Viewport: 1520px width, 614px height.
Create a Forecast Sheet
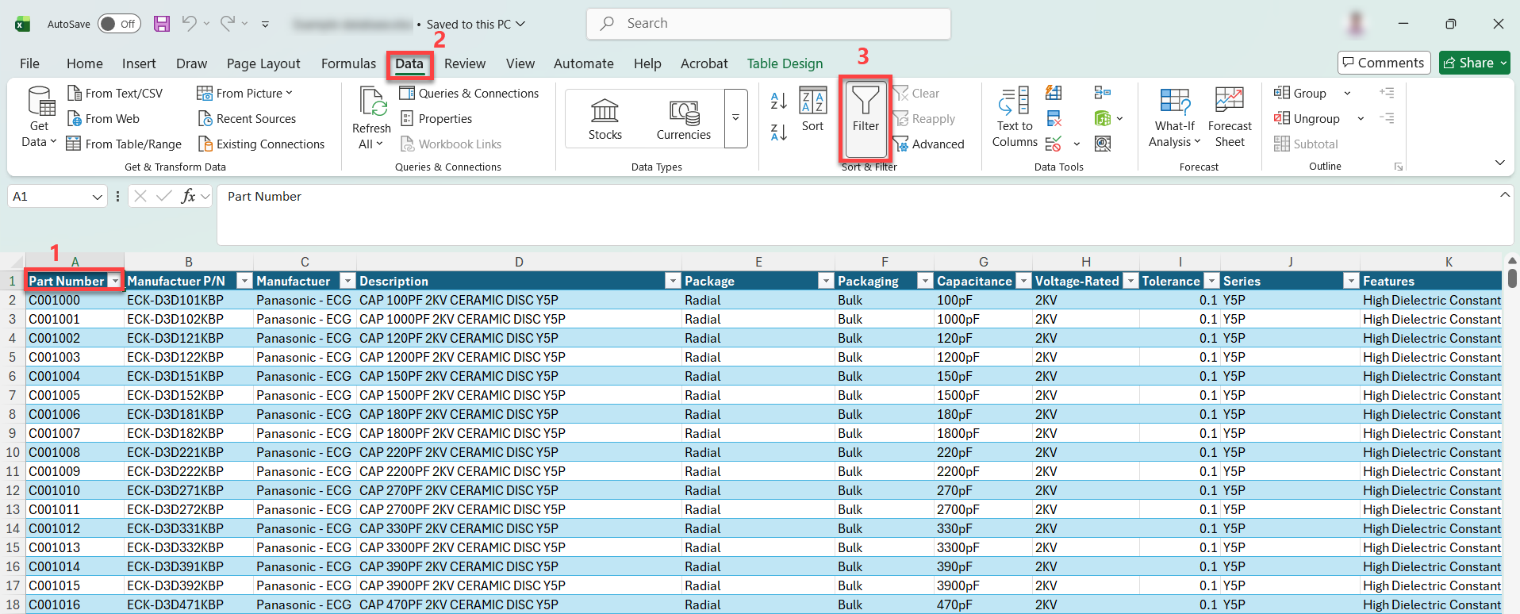coord(1230,117)
